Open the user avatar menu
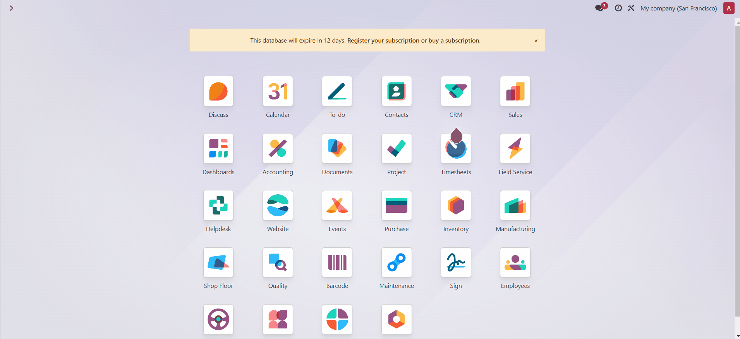 pyautogui.click(x=729, y=8)
